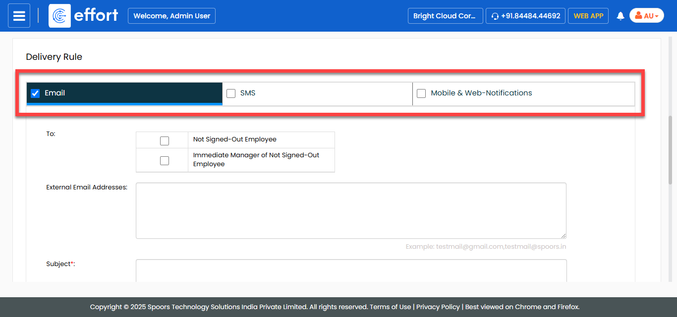The image size is (677, 317).
Task: Expand the AU account dropdown caret
Action: click(657, 16)
